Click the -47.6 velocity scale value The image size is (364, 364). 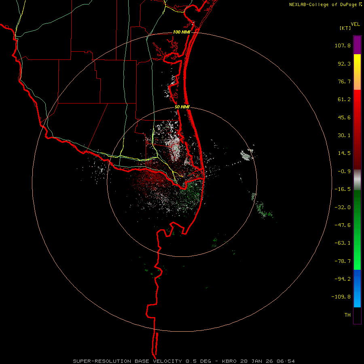pos(343,225)
